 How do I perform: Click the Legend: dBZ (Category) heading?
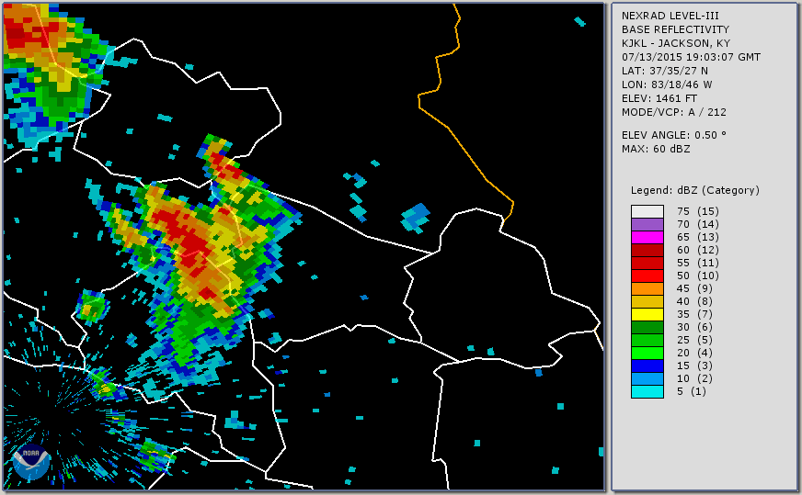pos(695,190)
